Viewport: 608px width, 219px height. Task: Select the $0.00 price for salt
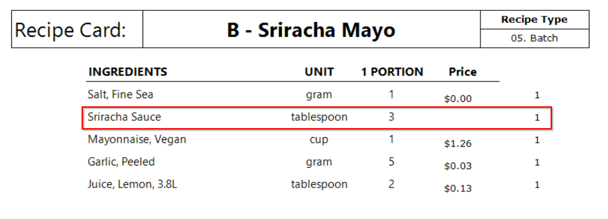coord(458,99)
